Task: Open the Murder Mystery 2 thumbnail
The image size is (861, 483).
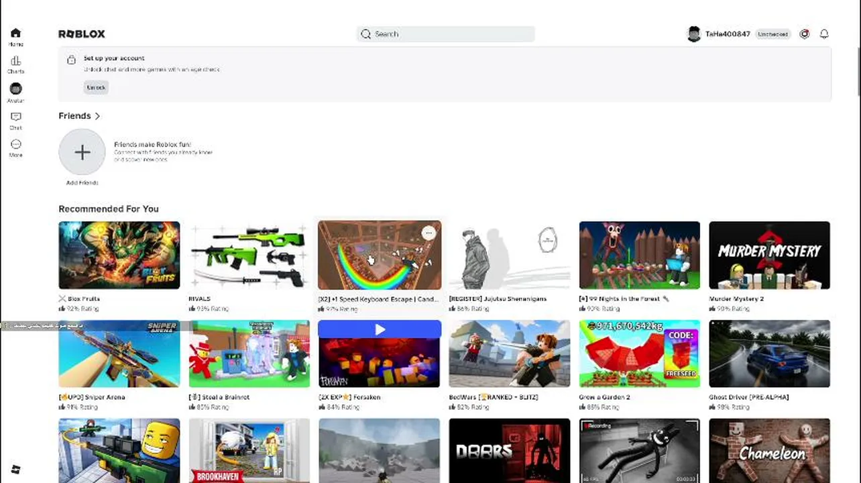Action: (770, 255)
